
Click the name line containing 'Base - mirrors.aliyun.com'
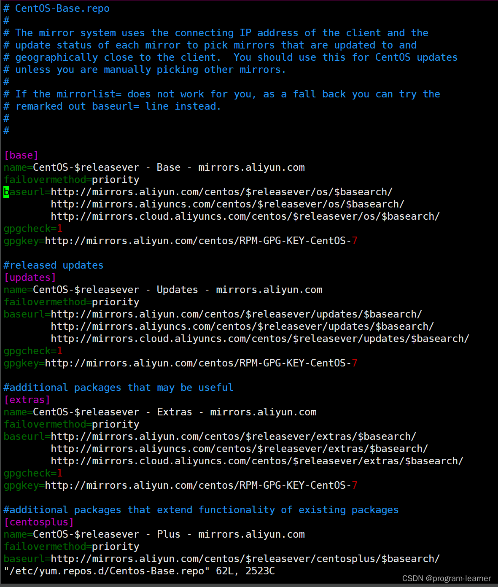pos(154,167)
